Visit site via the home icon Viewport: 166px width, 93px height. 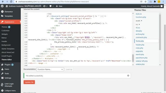click(7, 6)
